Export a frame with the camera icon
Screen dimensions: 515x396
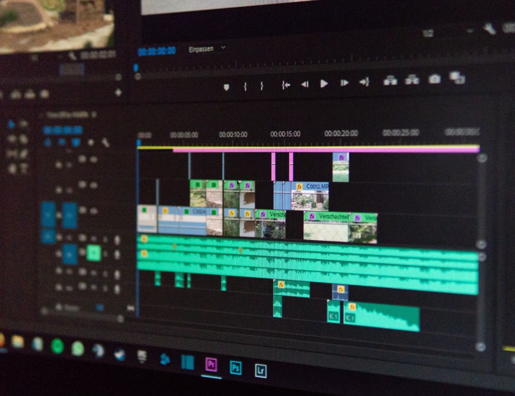click(x=434, y=79)
